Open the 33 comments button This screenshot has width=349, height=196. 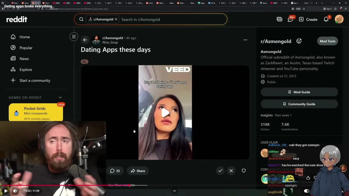pos(115,171)
